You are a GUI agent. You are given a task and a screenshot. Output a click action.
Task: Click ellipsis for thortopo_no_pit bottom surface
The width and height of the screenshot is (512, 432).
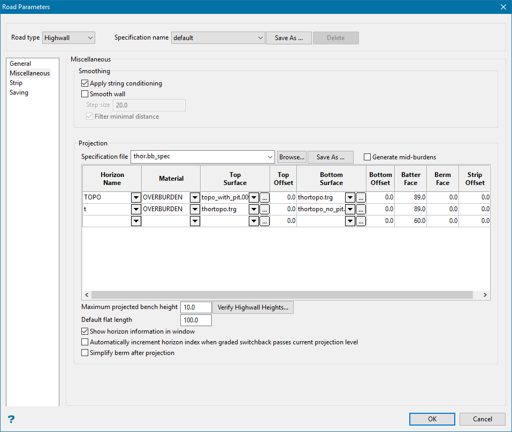coord(361,209)
